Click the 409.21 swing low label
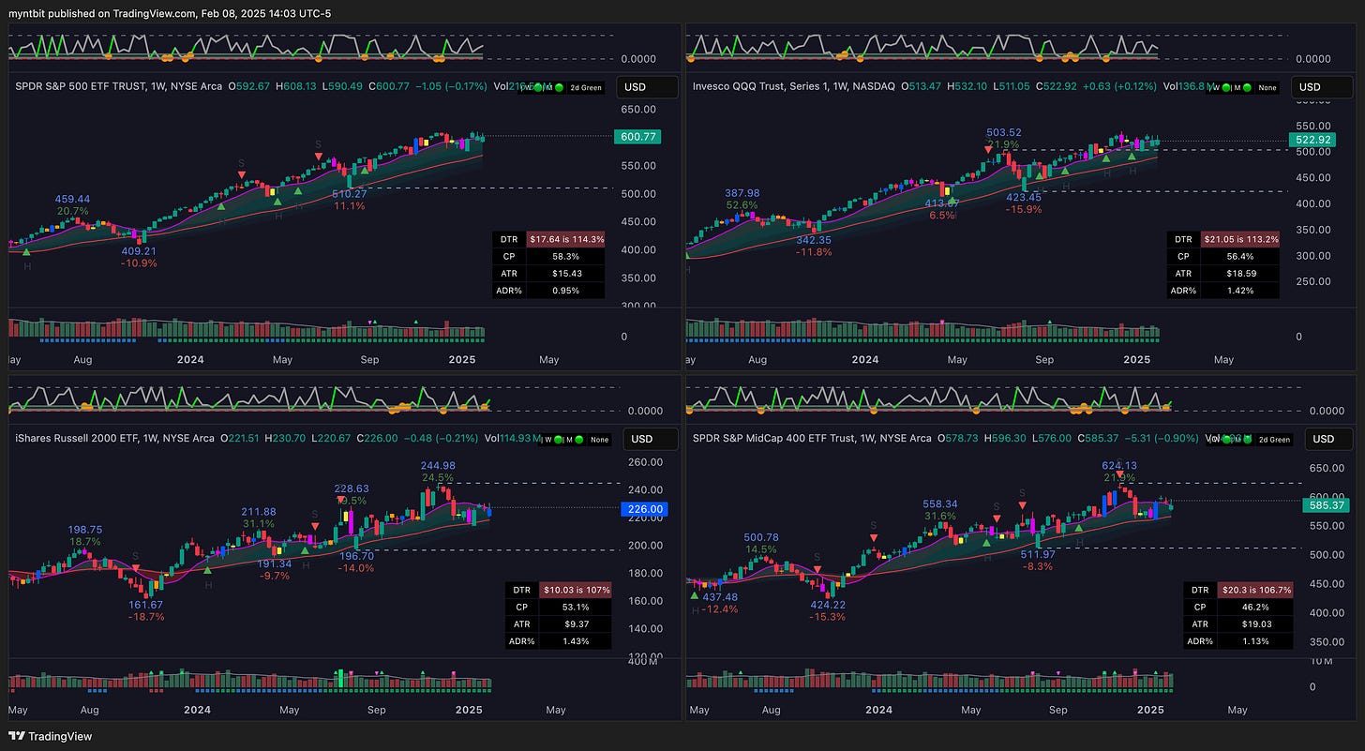This screenshot has width=1365, height=751. tap(139, 251)
